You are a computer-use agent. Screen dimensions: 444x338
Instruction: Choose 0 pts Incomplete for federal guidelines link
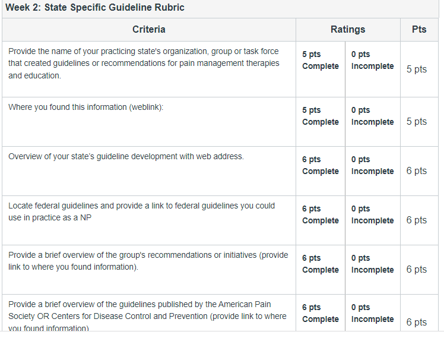point(372,214)
